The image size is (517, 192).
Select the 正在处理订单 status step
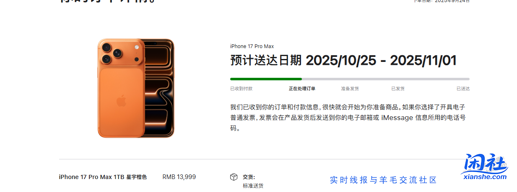(x=302, y=89)
